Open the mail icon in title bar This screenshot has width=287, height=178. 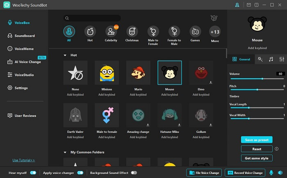point(248,5)
